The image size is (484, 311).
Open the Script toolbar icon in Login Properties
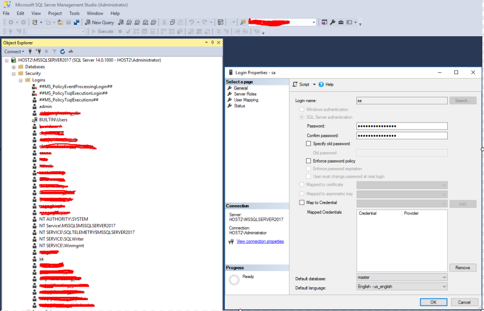coord(301,85)
